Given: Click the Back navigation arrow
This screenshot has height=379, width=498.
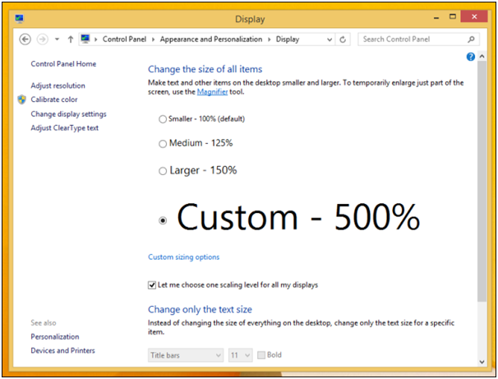Looking at the screenshot, I should (25, 39).
